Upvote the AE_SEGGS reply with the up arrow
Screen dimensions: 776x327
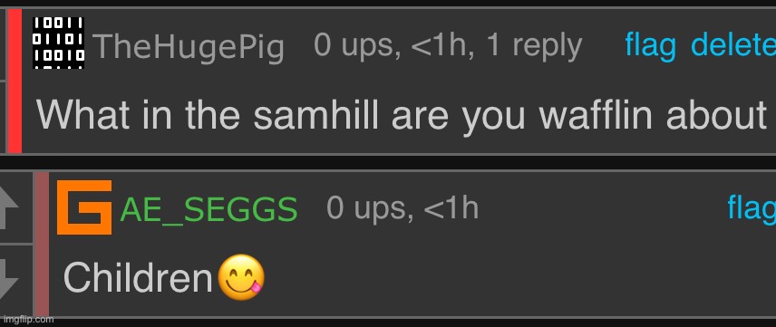click(x=9, y=207)
